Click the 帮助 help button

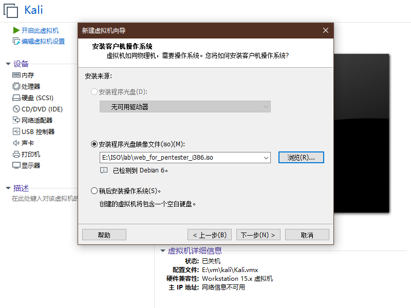click(x=104, y=235)
